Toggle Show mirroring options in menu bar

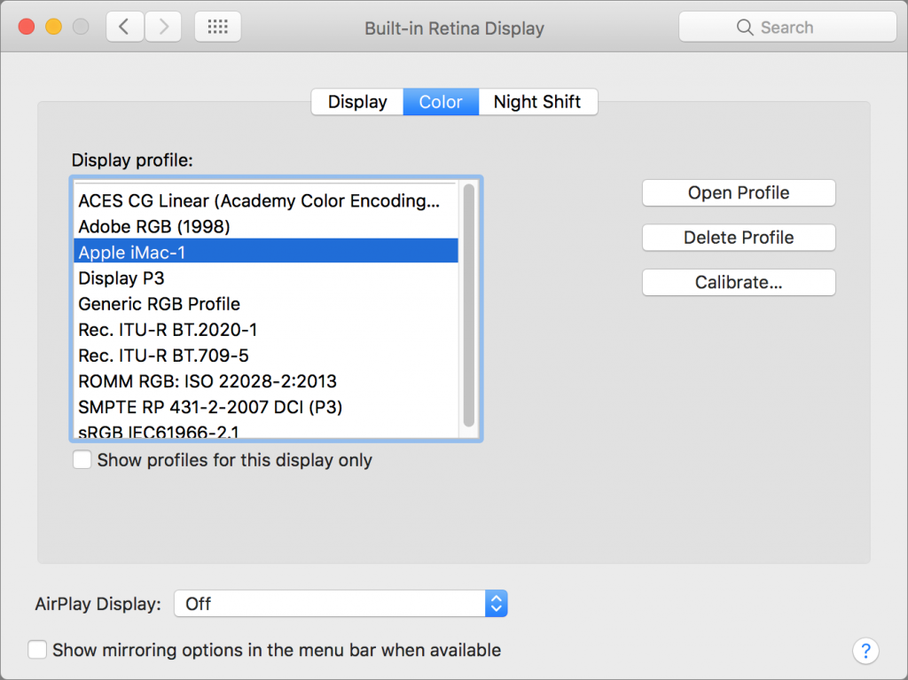(x=37, y=650)
